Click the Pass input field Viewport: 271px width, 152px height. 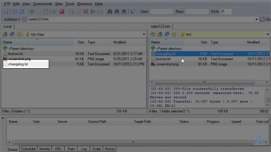pos(197,12)
